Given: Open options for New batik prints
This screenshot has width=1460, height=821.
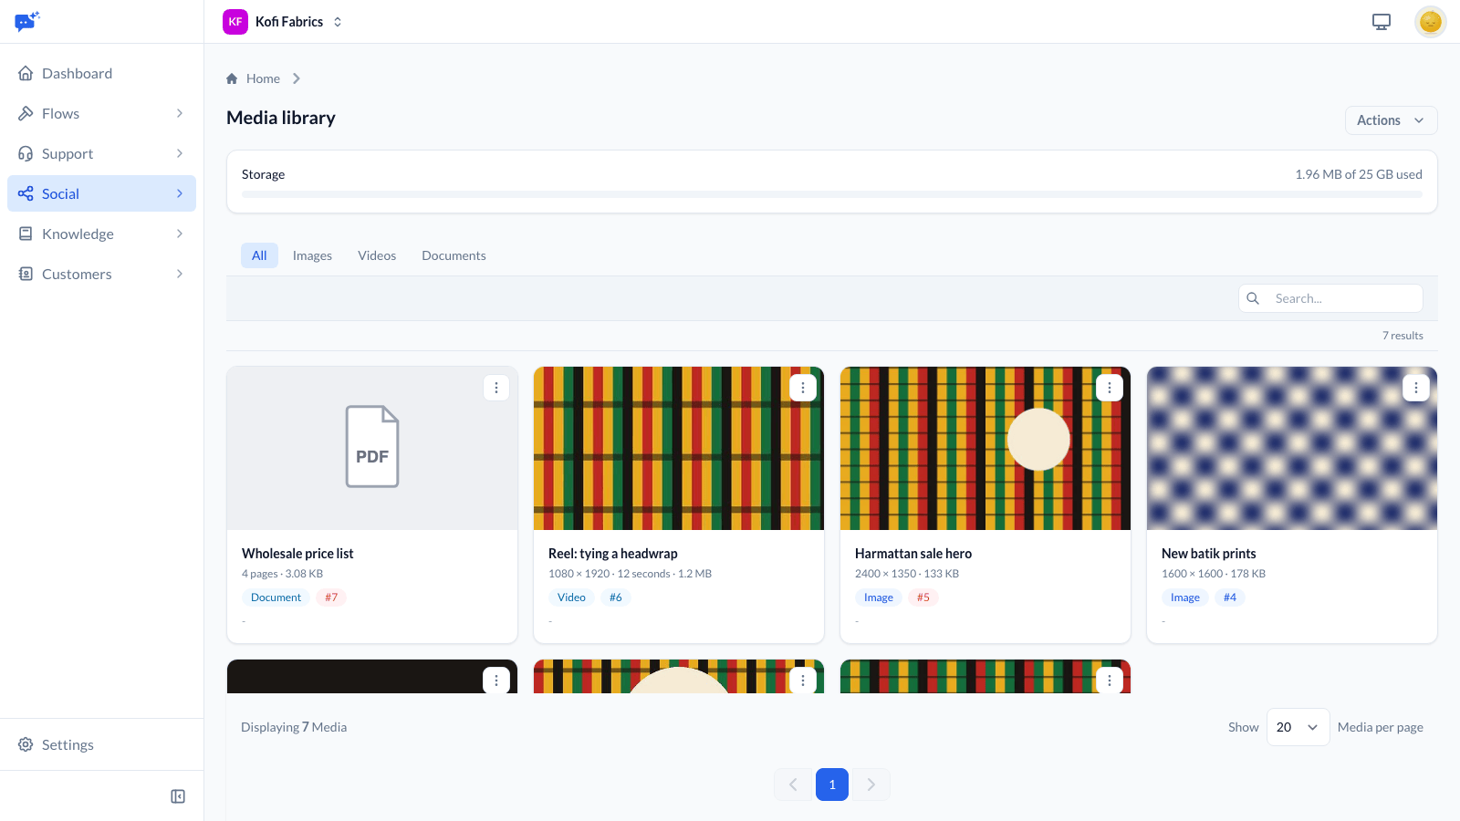Looking at the screenshot, I should pyautogui.click(x=1416, y=388).
